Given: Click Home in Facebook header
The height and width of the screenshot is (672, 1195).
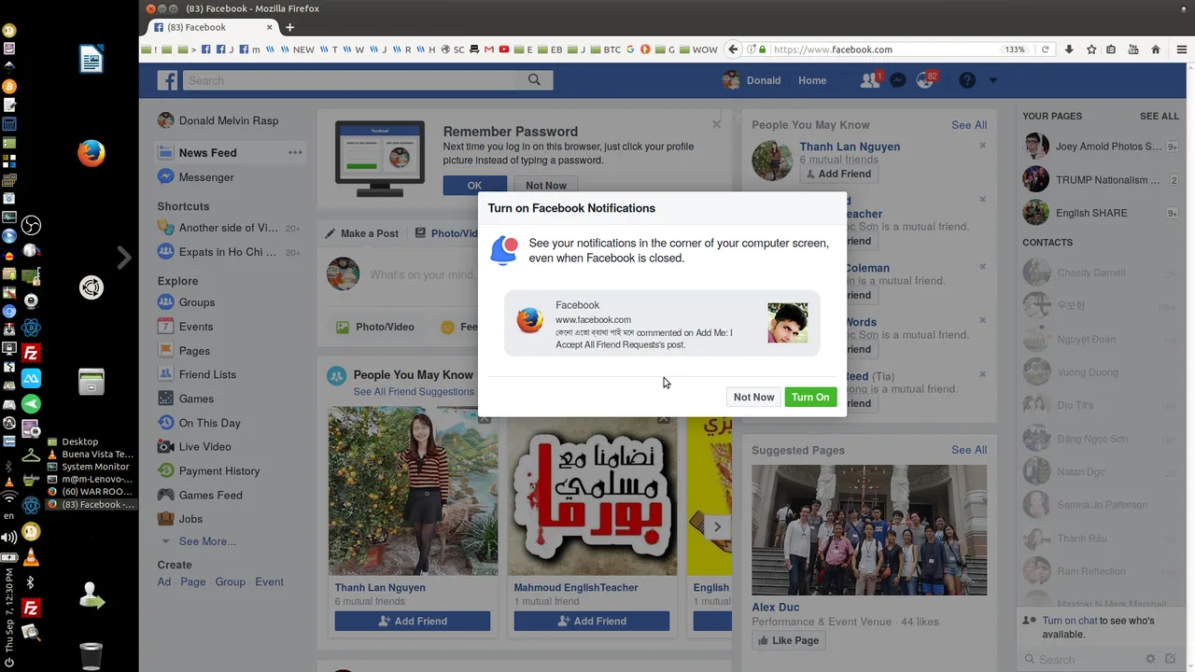Looking at the screenshot, I should (x=812, y=80).
